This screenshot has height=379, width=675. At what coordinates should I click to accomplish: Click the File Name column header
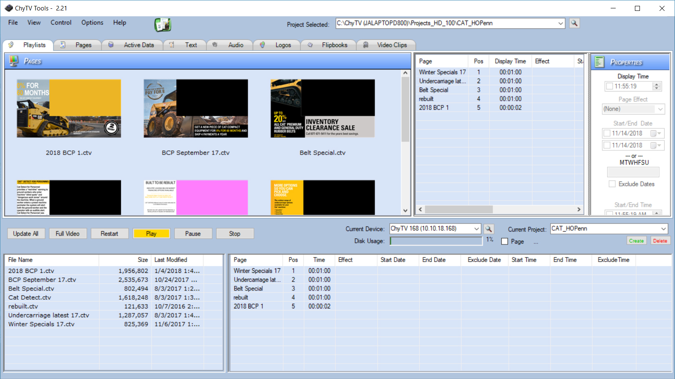coord(52,260)
